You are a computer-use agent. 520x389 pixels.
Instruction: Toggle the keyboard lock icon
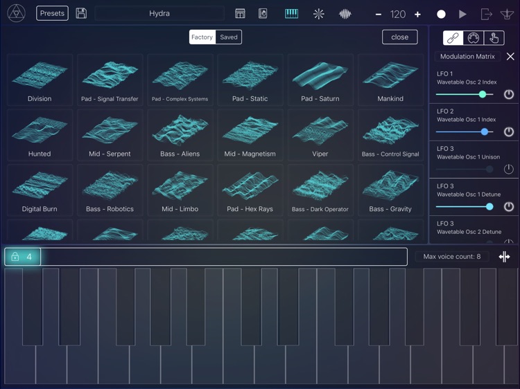coord(15,257)
